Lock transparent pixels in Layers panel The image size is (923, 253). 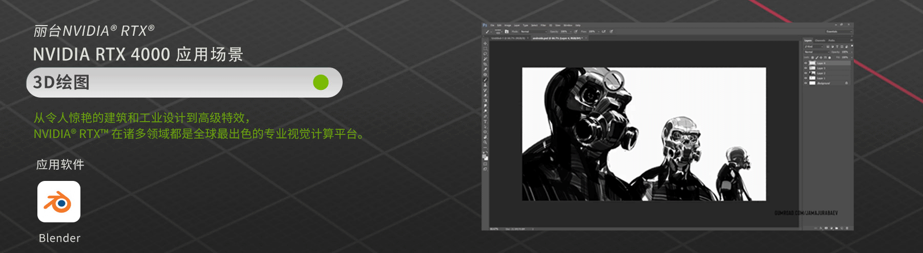[x=812, y=57]
